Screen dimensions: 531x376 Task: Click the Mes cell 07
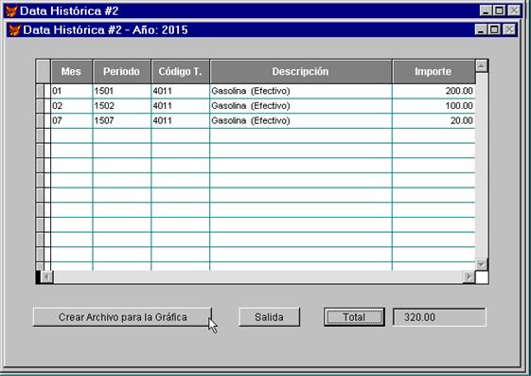[71, 121]
